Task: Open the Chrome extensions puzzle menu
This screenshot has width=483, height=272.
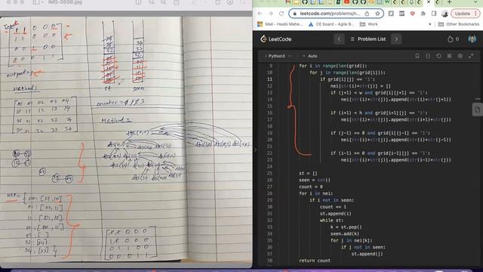Action: (x=423, y=14)
